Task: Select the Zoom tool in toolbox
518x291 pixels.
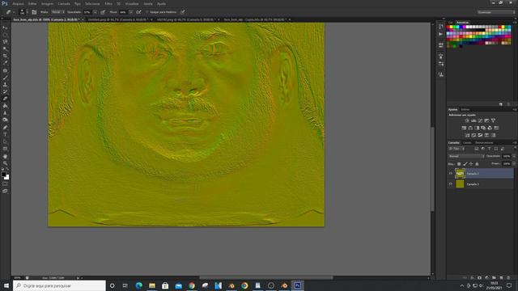Action: (5, 163)
